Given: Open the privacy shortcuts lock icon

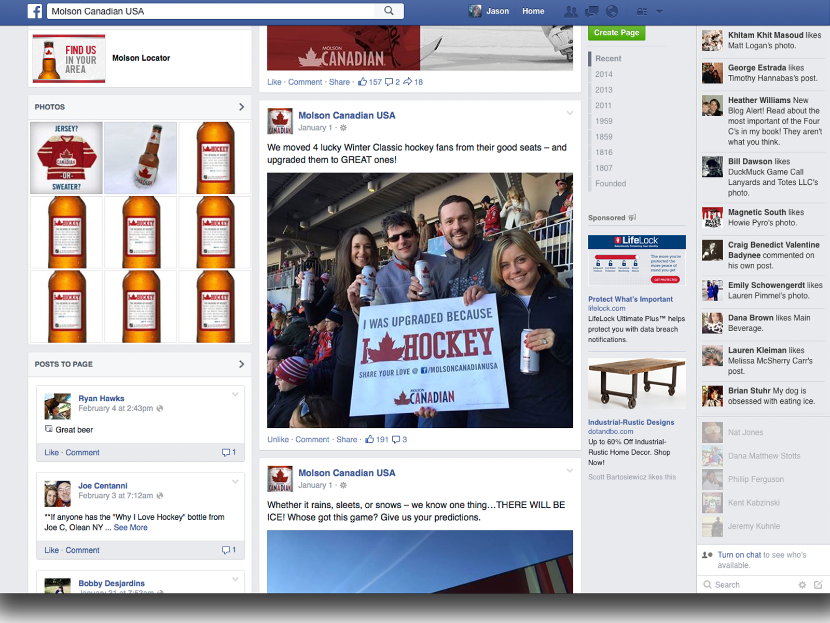Looking at the screenshot, I should pos(642,11).
